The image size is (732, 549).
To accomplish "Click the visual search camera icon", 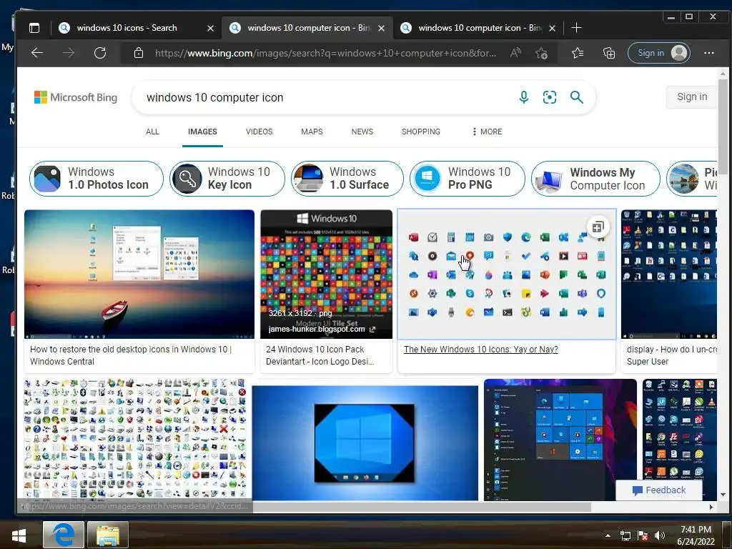I will coord(550,97).
